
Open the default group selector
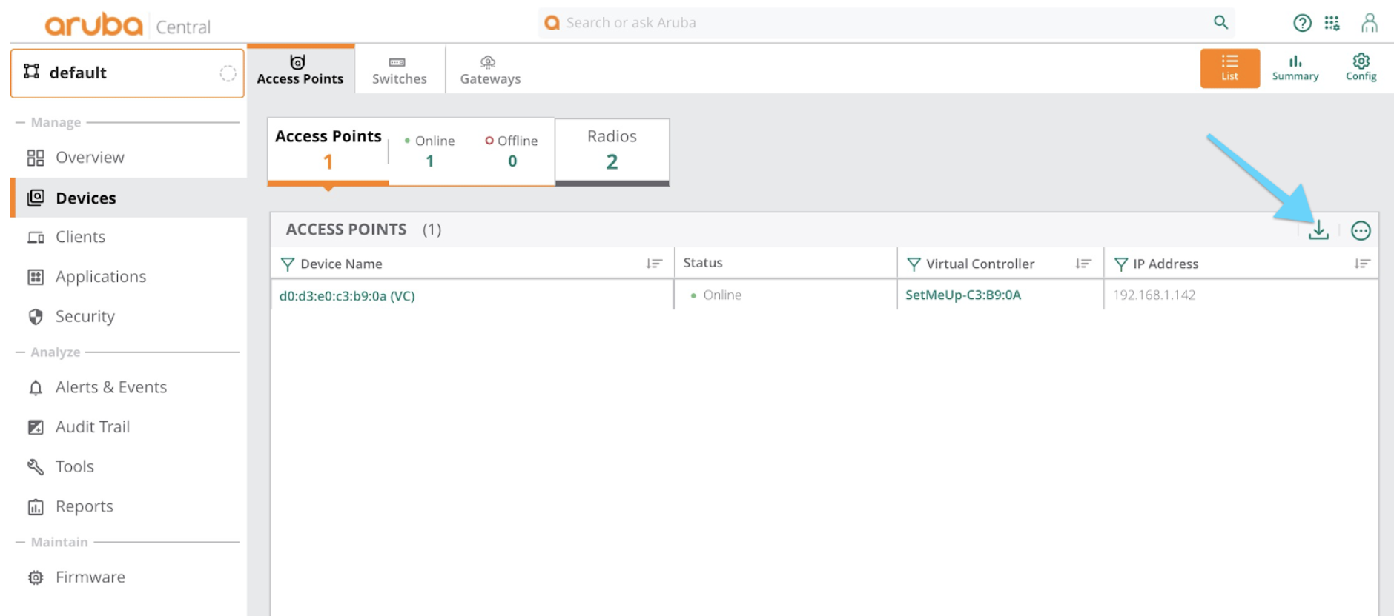(127, 73)
